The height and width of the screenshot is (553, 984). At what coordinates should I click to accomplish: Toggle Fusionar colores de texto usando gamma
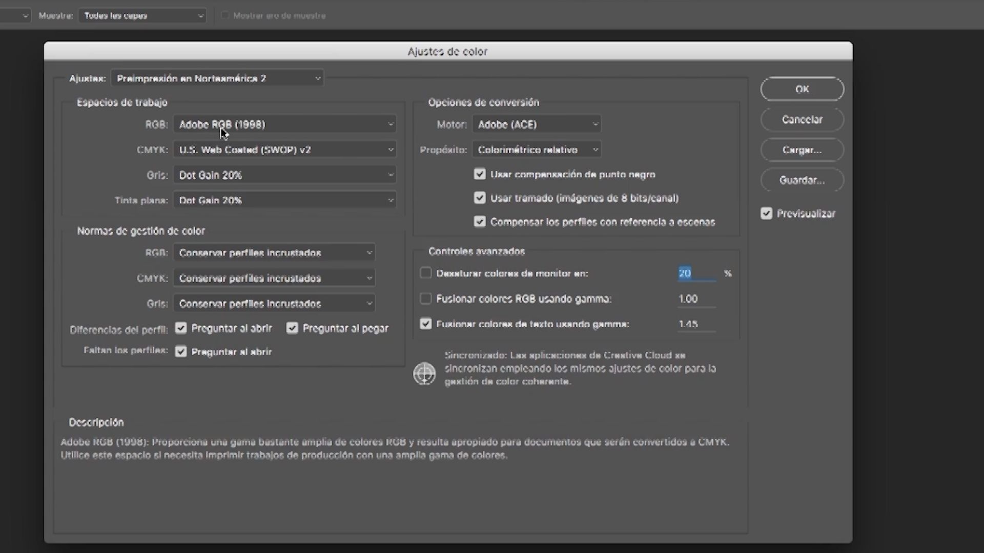coord(425,324)
